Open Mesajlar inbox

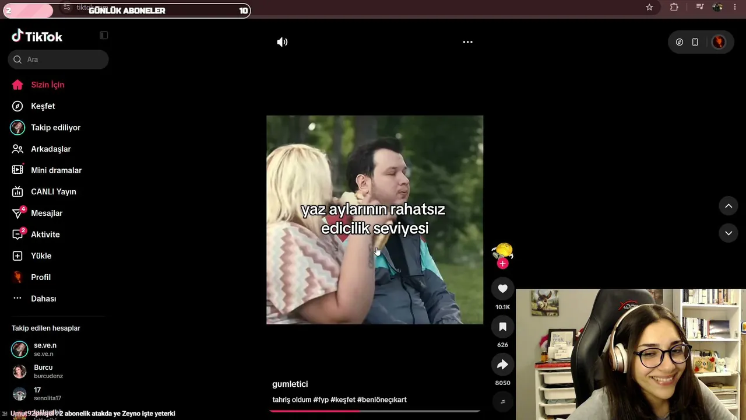pyautogui.click(x=47, y=213)
